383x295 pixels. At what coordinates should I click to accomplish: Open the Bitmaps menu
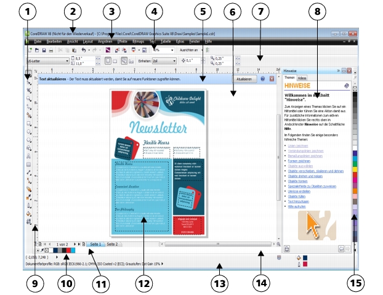pos(136,41)
